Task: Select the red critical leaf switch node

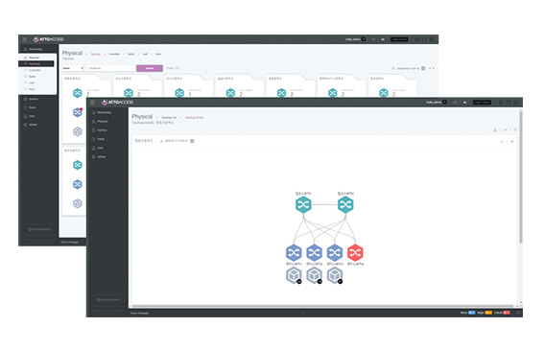Action: click(x=355, y=252)
